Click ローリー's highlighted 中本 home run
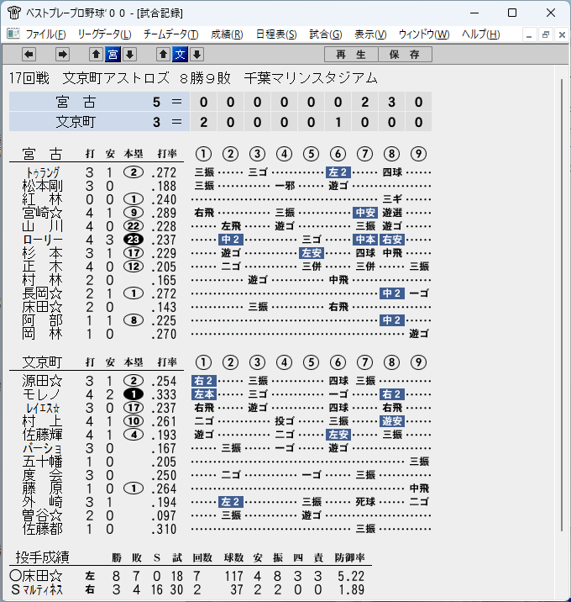Image resolution: width=571 pixels, height=602 pixels. 365,240
